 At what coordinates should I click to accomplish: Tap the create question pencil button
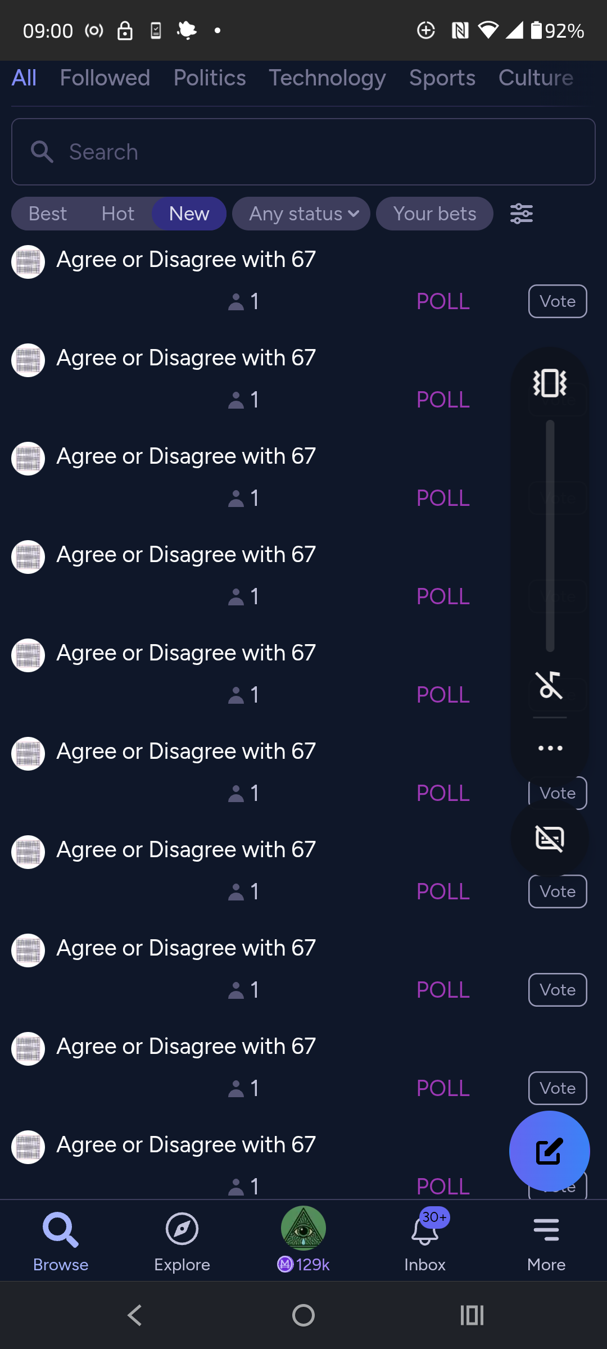tap(549, 1151)
